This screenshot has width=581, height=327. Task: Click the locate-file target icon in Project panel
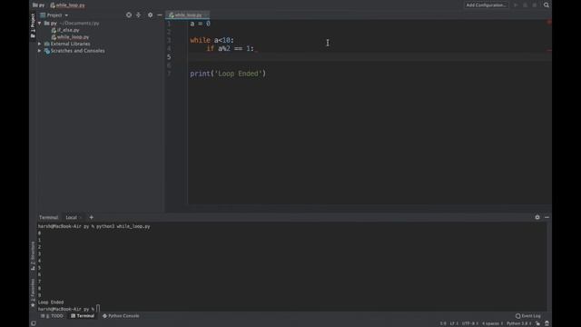click(x=129, y=15)
